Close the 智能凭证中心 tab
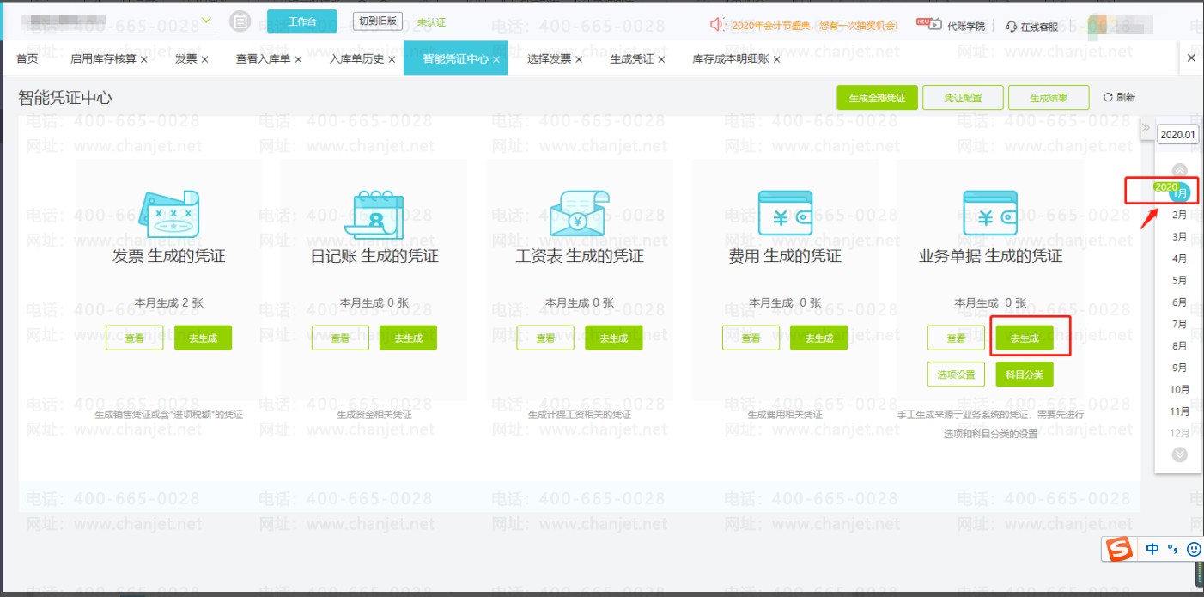Image resolution: width=1204 pixels, height=597 pixels. click(496, 59)
